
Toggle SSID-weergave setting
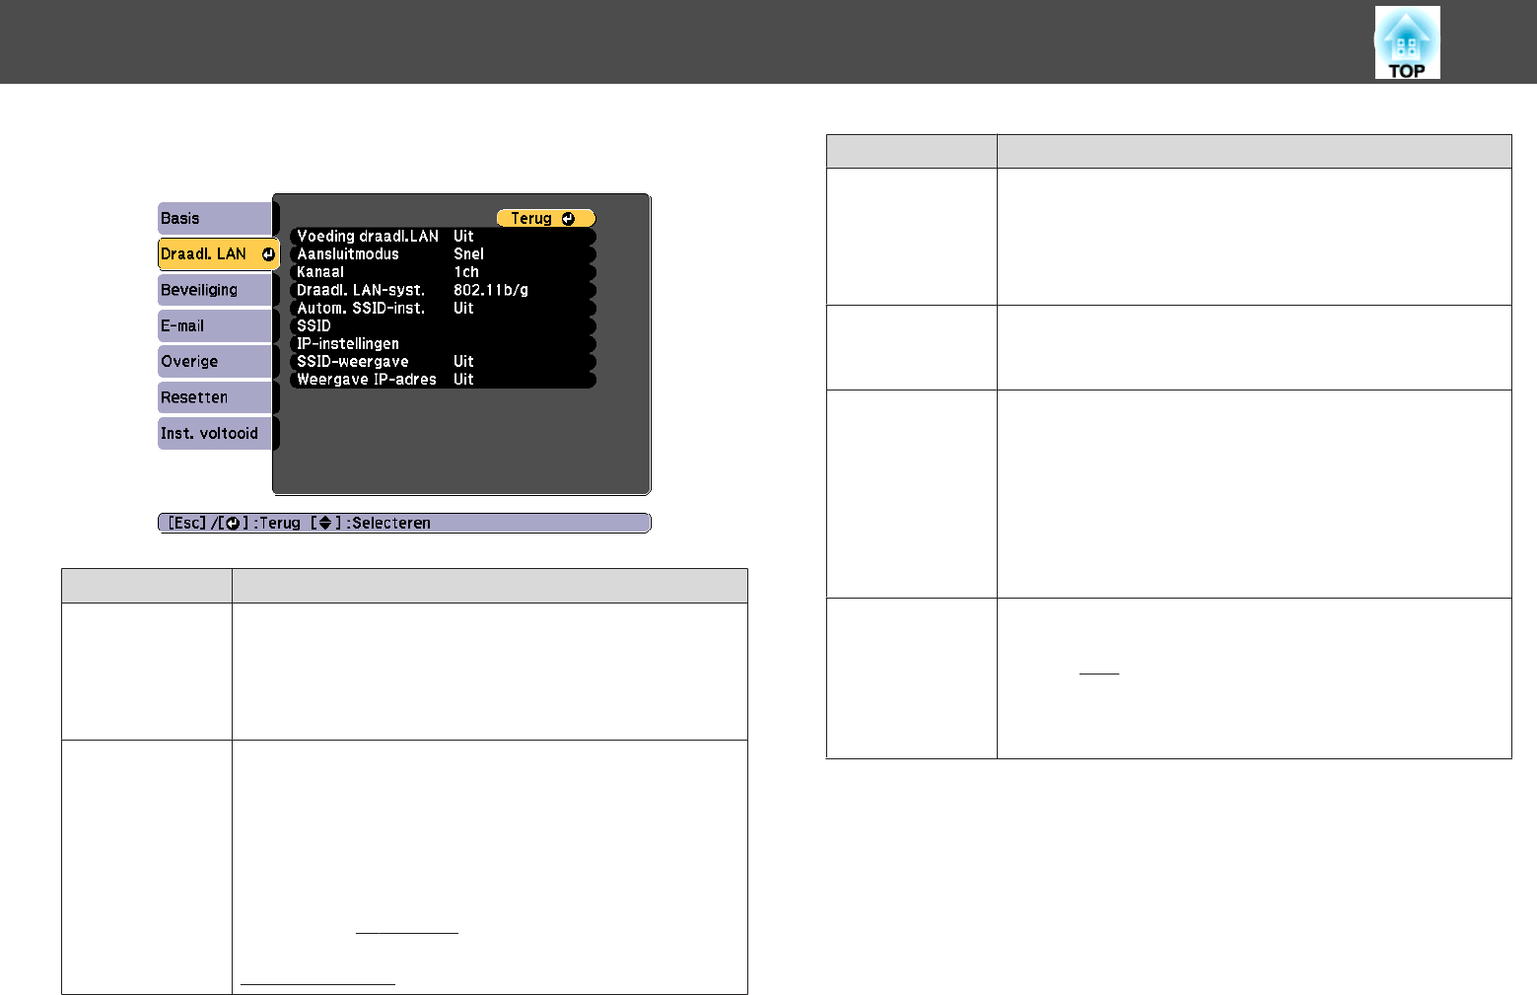coord(443,362)
